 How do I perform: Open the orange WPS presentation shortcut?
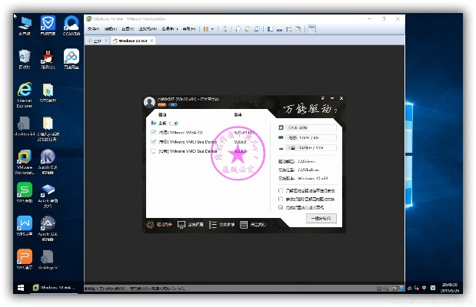tap(24, 256)
